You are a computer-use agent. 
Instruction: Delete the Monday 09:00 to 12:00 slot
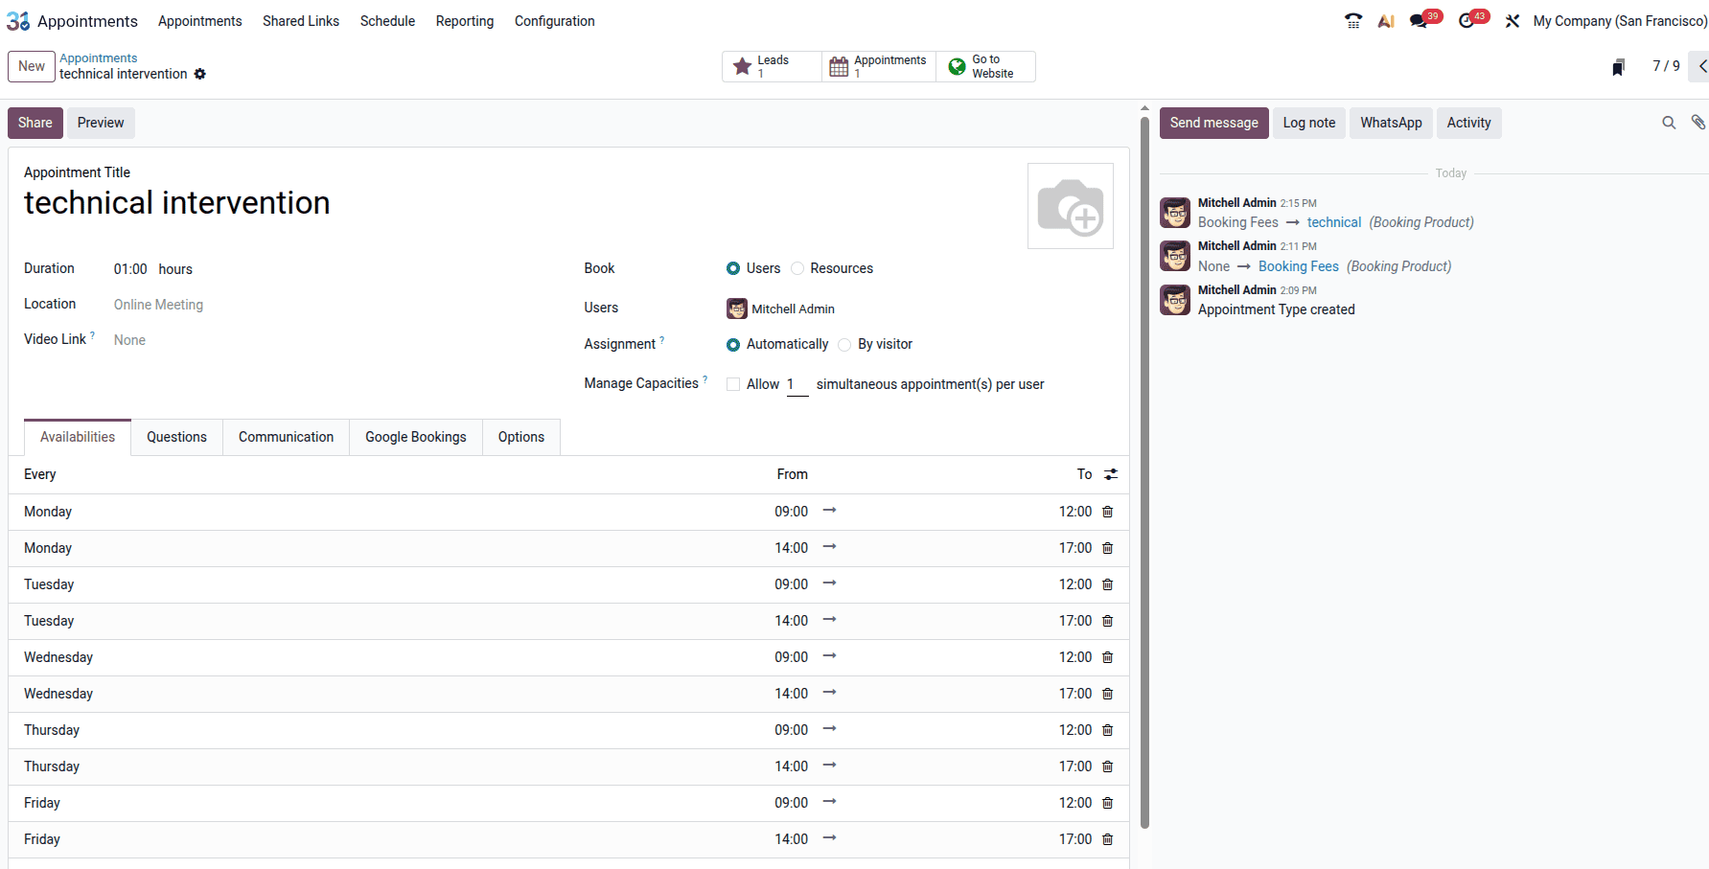(x=1108, y=512)
